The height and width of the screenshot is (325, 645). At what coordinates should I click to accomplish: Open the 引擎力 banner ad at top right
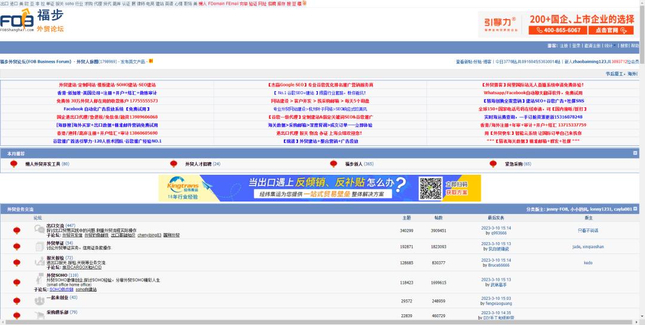558,24
